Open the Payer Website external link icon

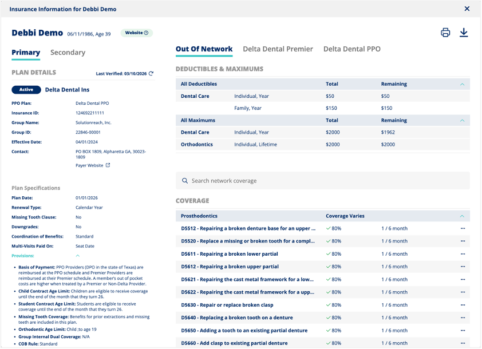coord(108,165)
